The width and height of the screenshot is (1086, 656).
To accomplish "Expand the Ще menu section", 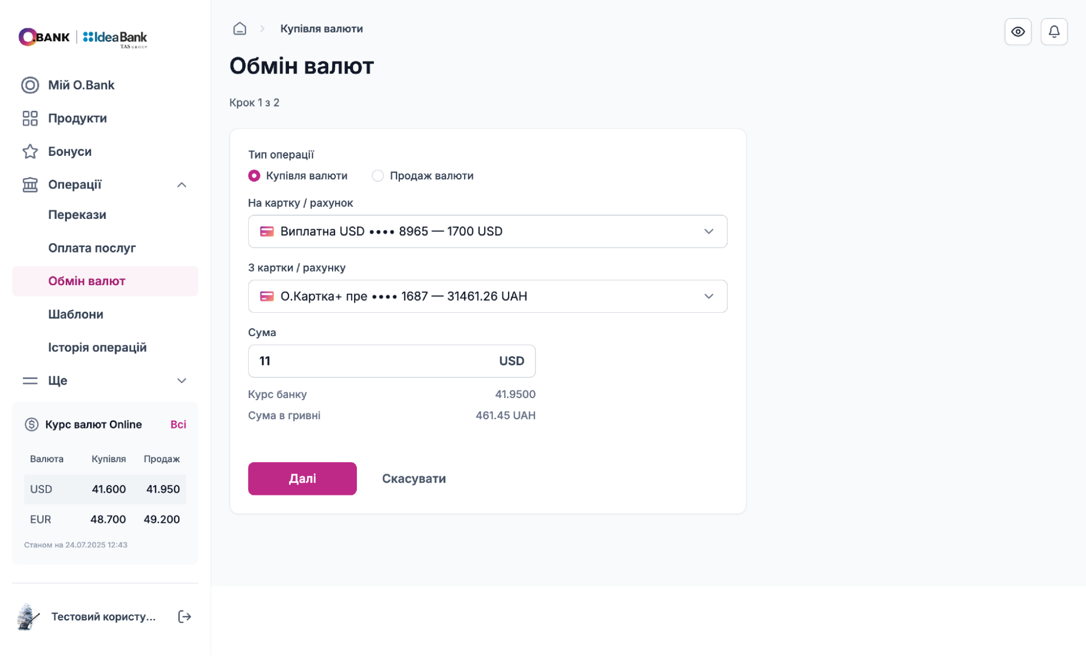I will pyautogui.click(x=181, y=381).
